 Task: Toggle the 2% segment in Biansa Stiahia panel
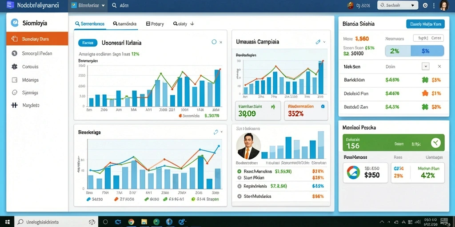[x=398, y=51]
